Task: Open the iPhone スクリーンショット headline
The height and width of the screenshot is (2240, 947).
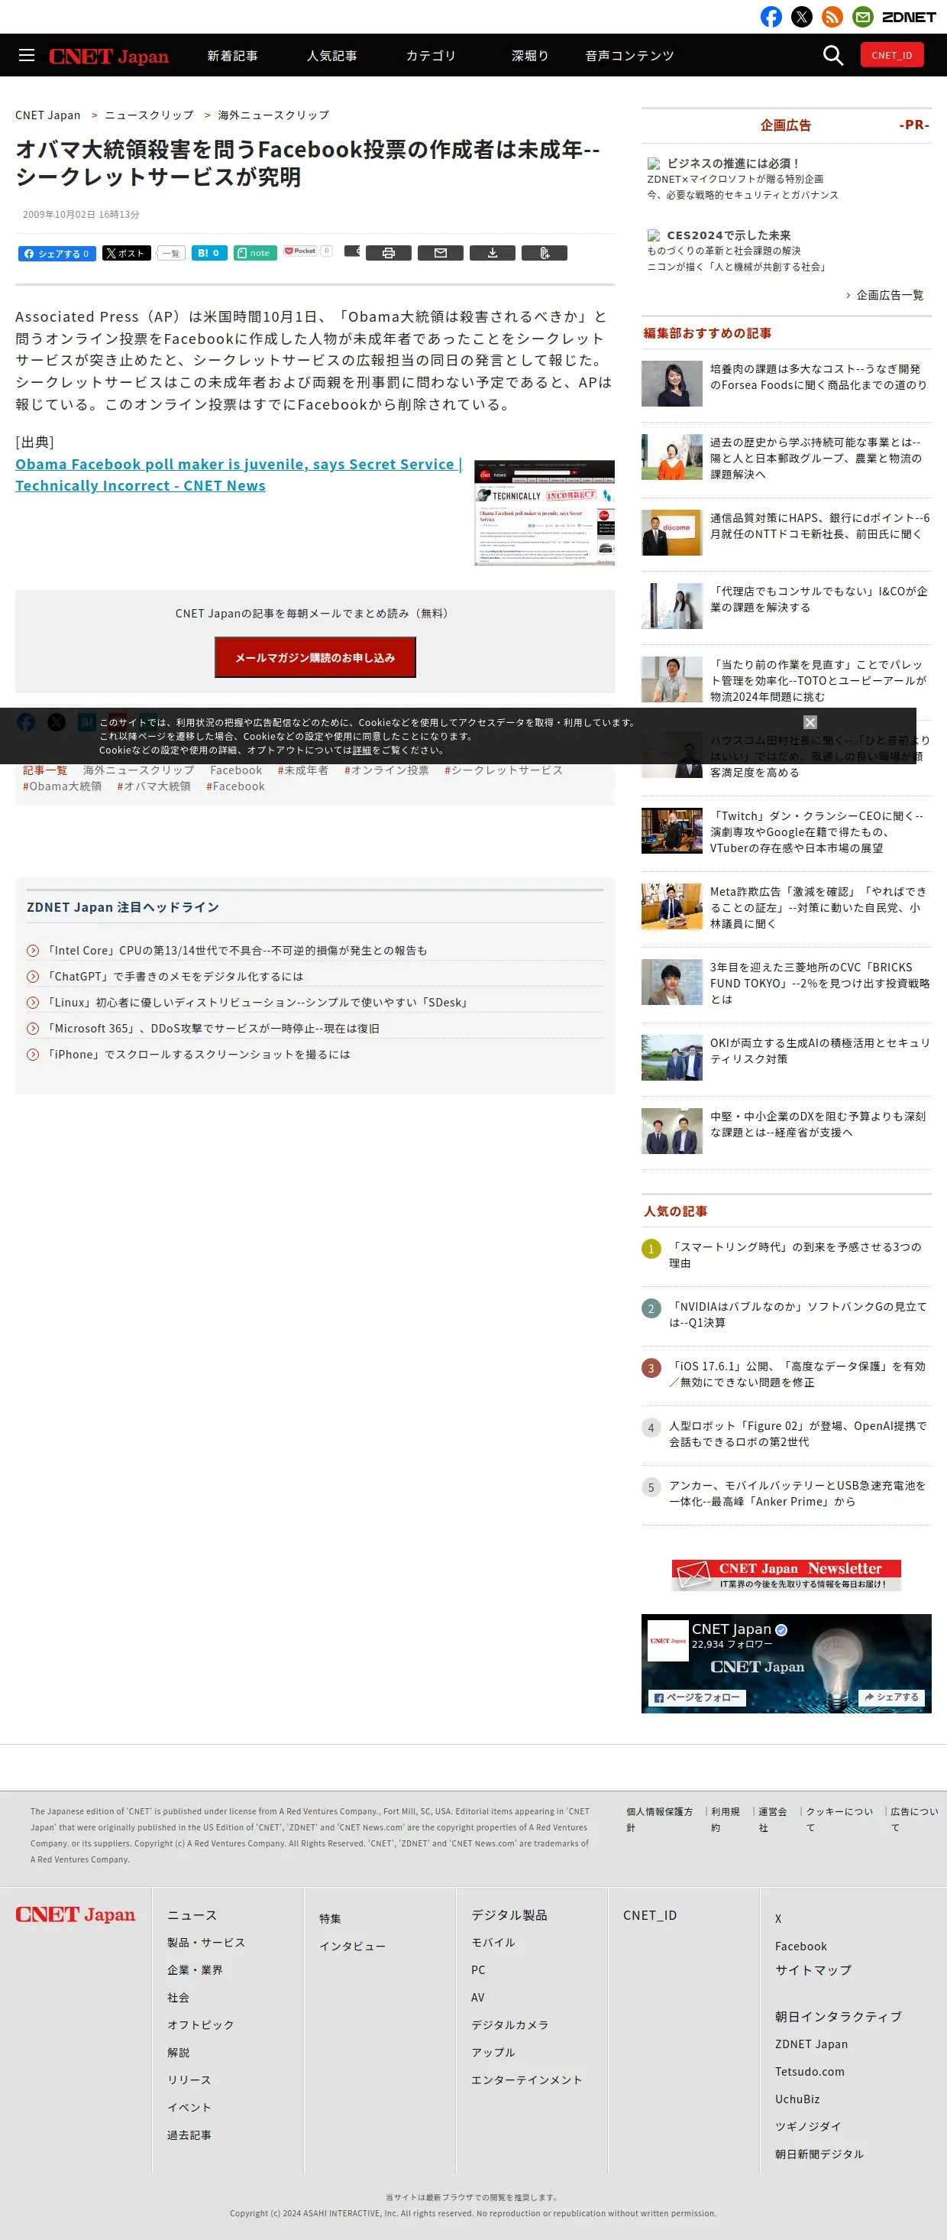Action: pos(197,1055)
